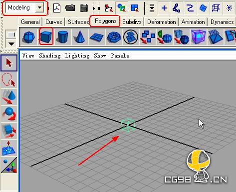
Task: Select the green wireframe cube in viewport
Action: click(128, 125)
